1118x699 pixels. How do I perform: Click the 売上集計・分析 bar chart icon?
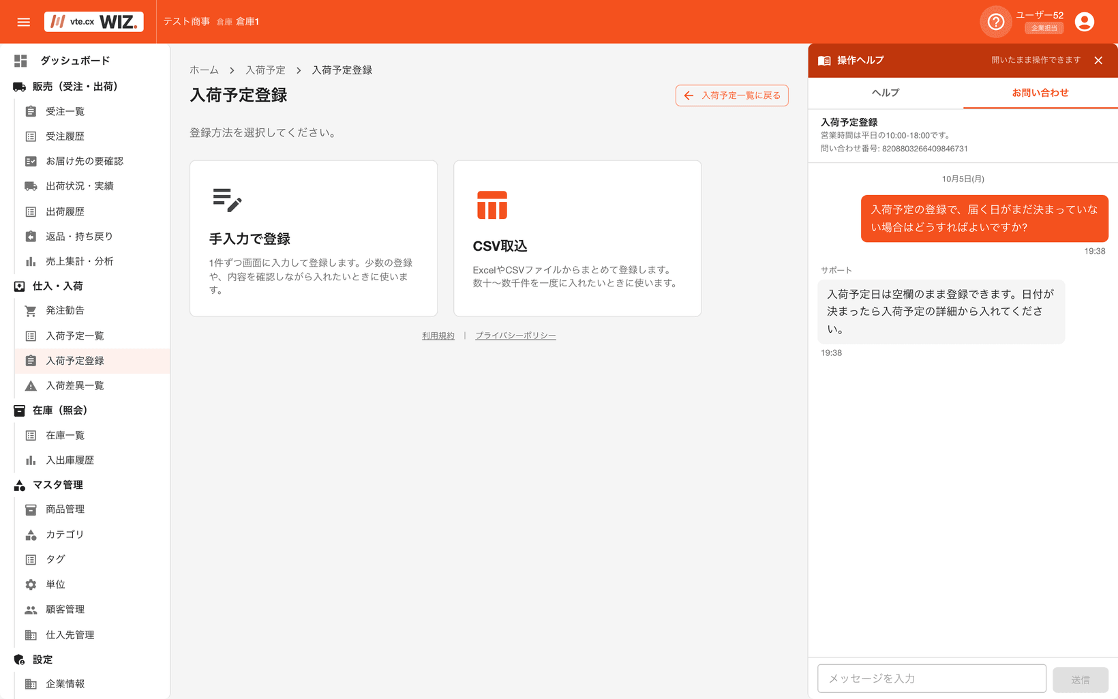click(x=31, y=261)
